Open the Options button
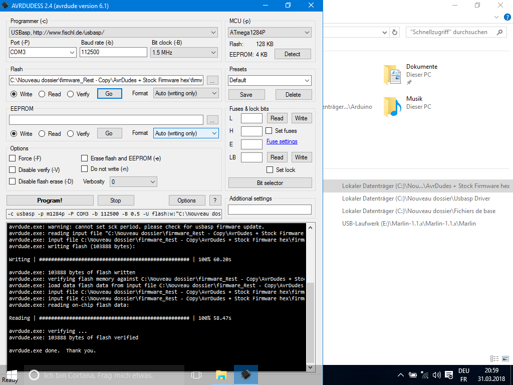 pos(186,201)
